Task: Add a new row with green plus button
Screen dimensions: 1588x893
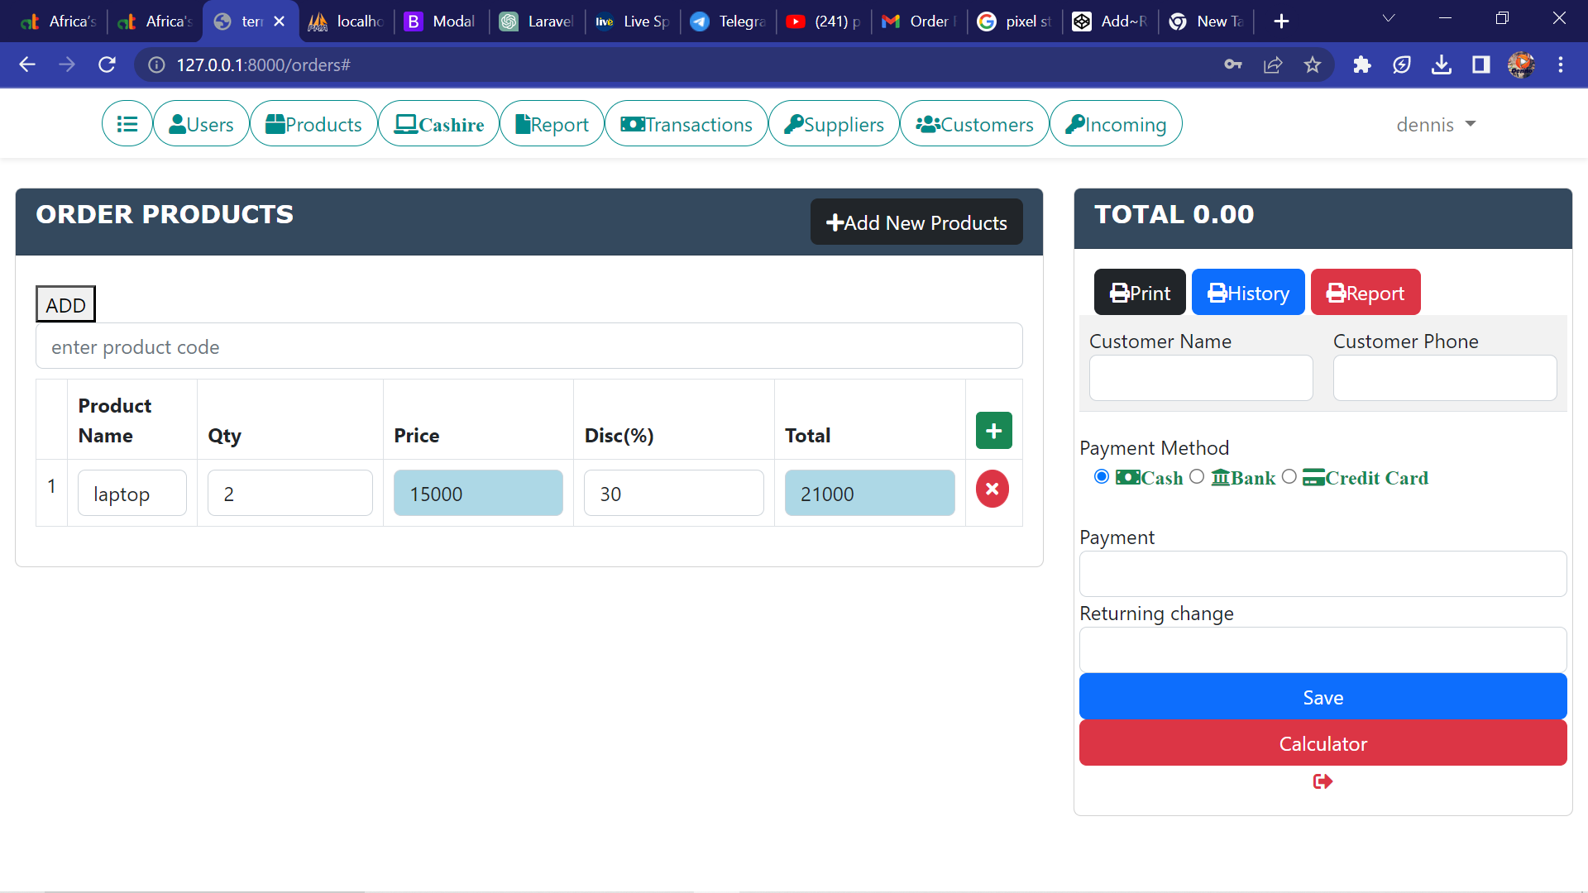Action: (994, 431)
